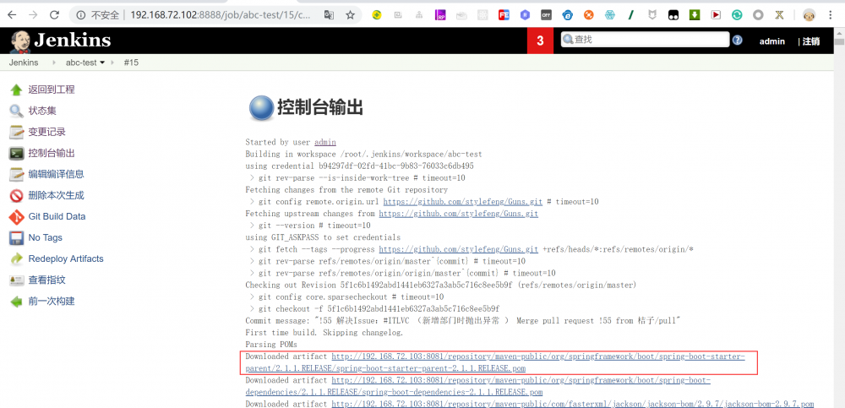Open the gold X browser extension
The width and height of the screenshot is (845, 408).
[x=779, y=15]
